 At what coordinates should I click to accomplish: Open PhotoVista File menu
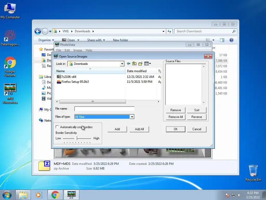(x=59, y=50)
